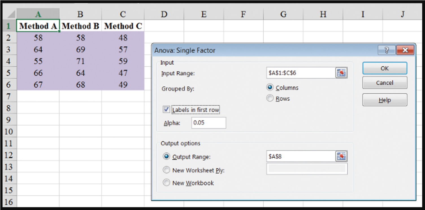Select cell A1 containing Method A
425x210 pixels.
(x=38, y=26)
